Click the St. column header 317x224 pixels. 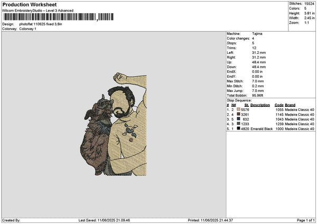tap(247, 105)
